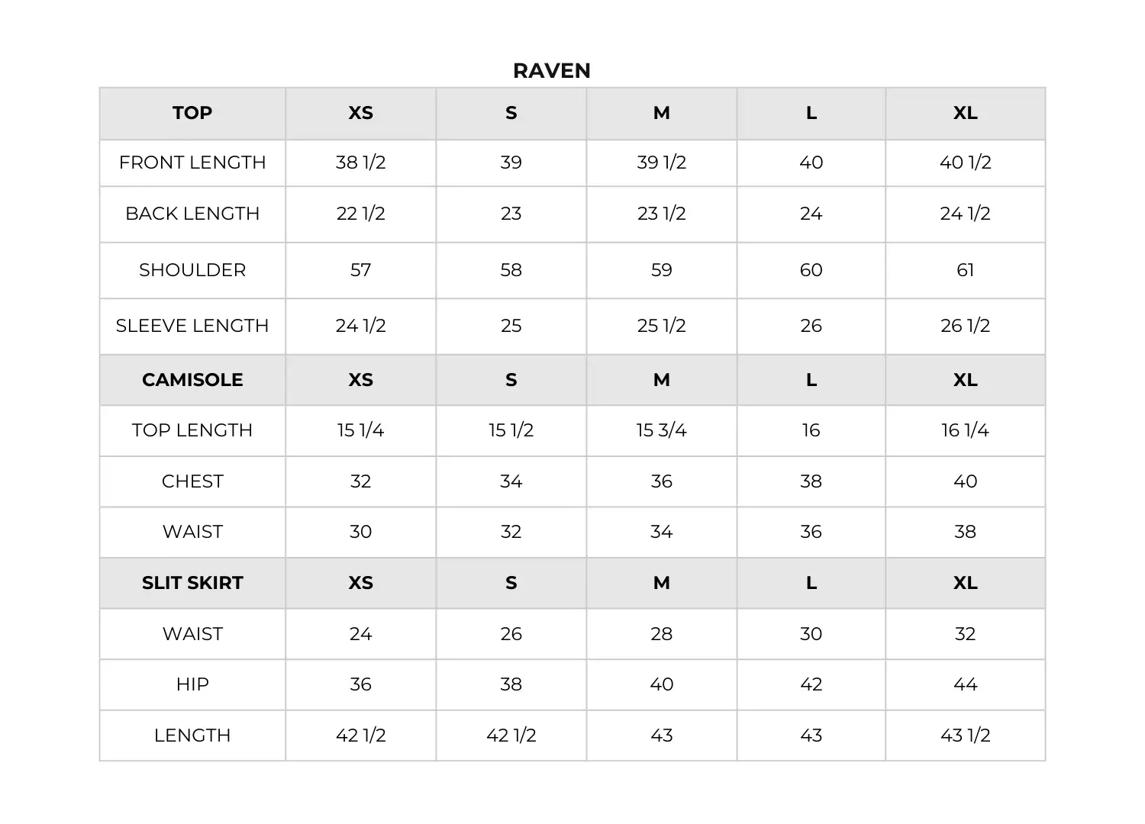Click the hip value 44 cell
The image size is (1145, 824).
965,684
